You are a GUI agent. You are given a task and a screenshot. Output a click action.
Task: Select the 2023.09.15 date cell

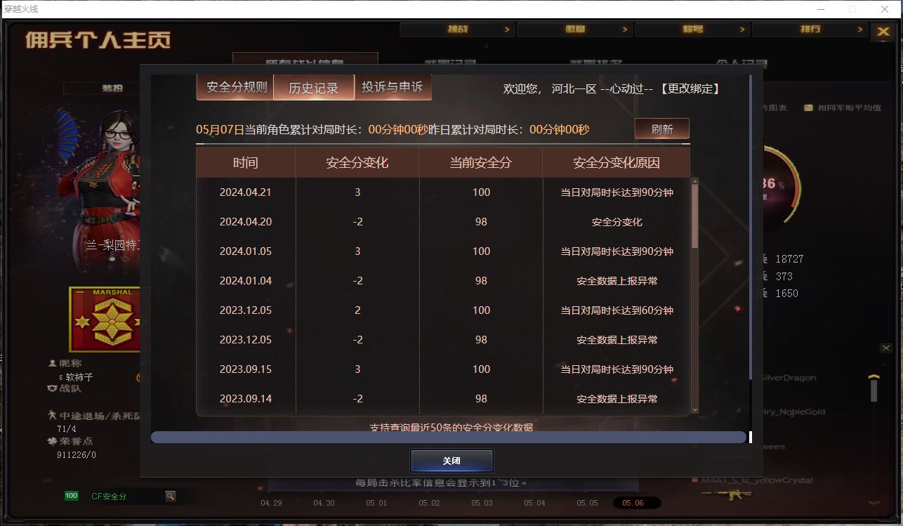(246, 369)
